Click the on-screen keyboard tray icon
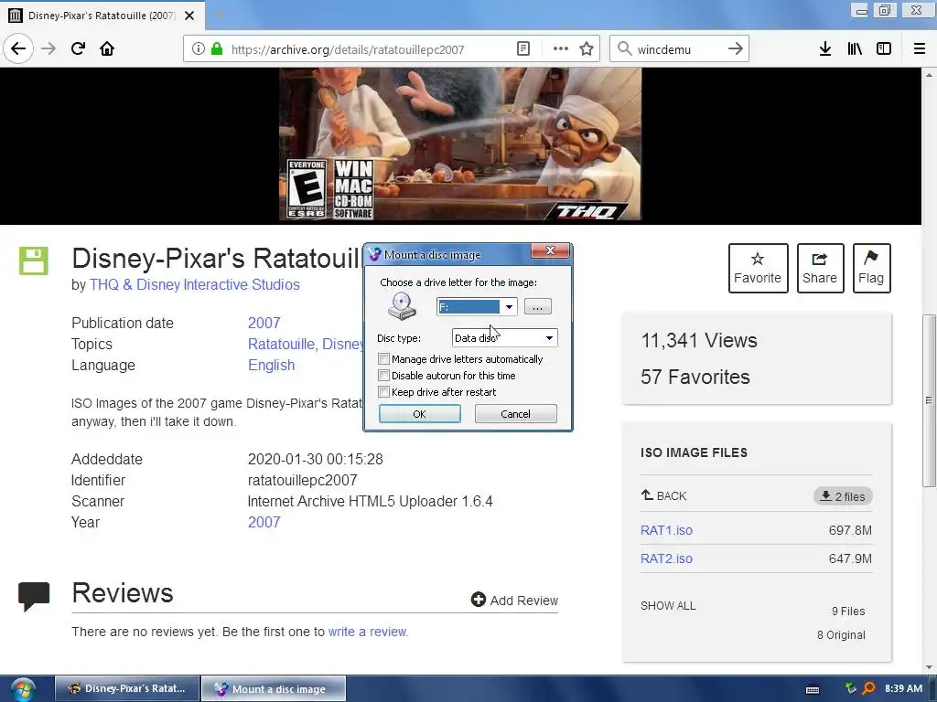 (813, 689)
